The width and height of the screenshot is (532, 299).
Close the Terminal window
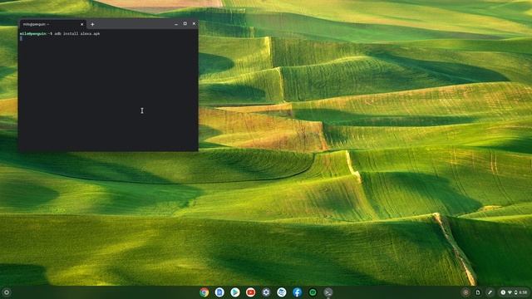pyautogui.click(x=194, y=24)
